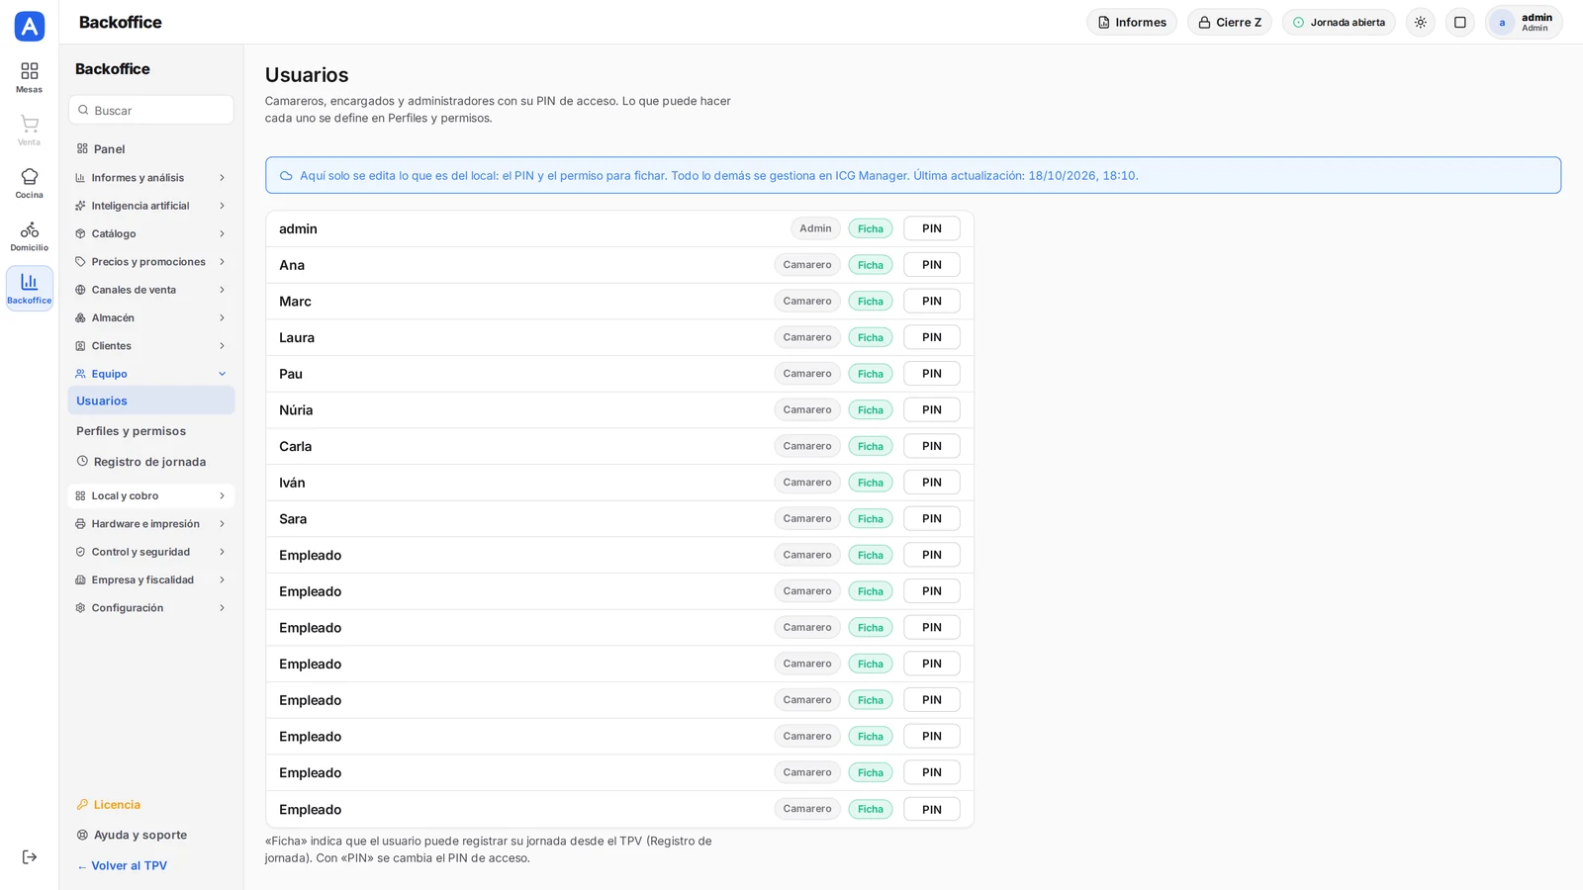
Task: Open Ayuda y soporte
Action: 151,836
